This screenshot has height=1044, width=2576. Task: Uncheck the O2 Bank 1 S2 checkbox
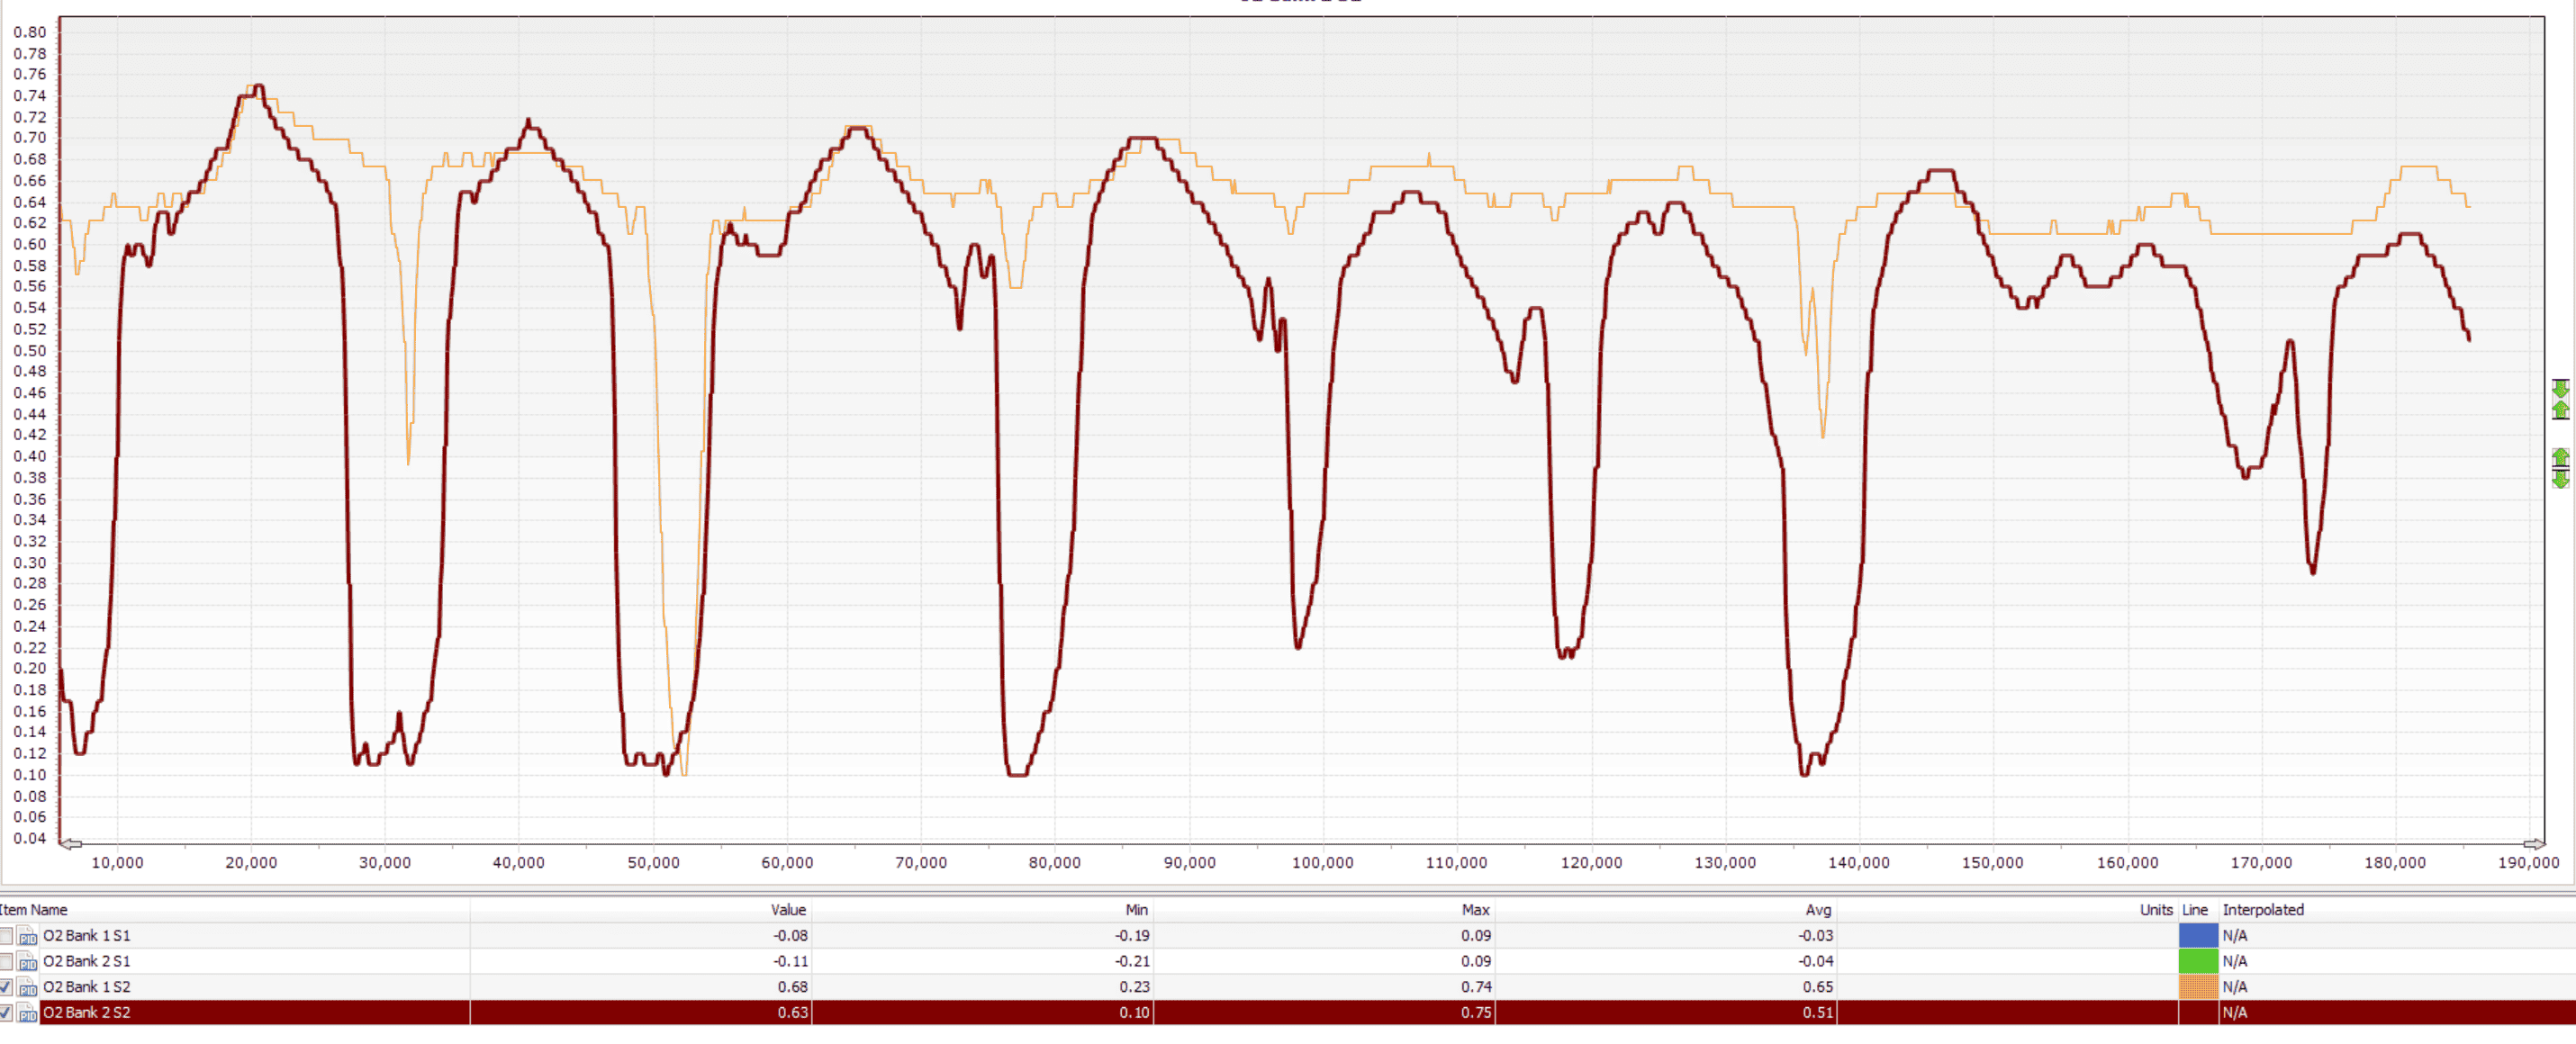tap(6, 987)
